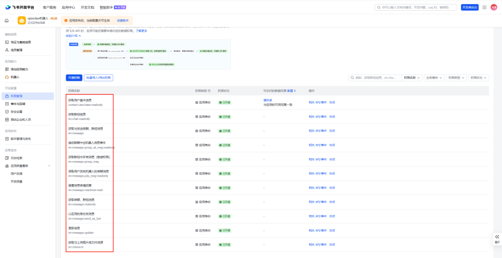Viewport: 502px width, 258px height.
Task: Click 相关 API/事件 for im:message.reactions:read
Action: click(x=318, y=188)
